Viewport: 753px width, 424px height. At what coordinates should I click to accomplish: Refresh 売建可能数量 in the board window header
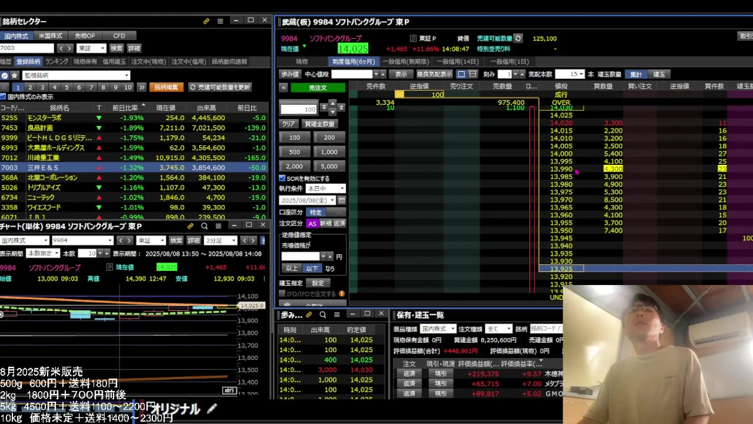pos(518,38)
